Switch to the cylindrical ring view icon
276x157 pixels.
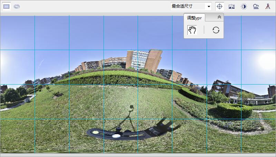point(17,7)
